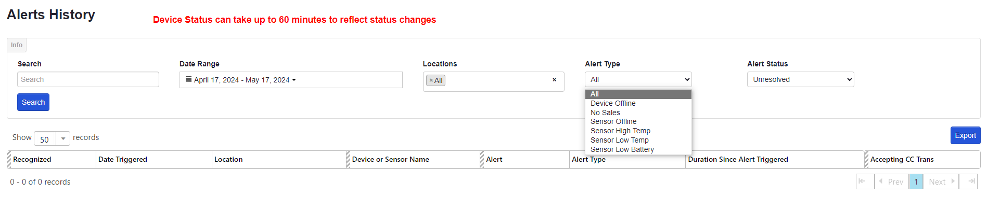Sort by Date Triggered column
This screenshot has width=987, height=224.
154,159
